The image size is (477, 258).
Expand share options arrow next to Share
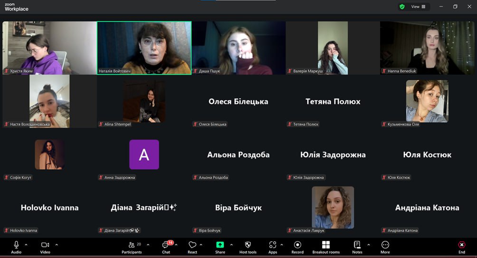[231, 245]
